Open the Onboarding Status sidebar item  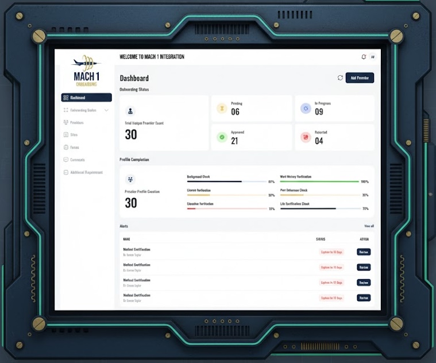[86, 110]
